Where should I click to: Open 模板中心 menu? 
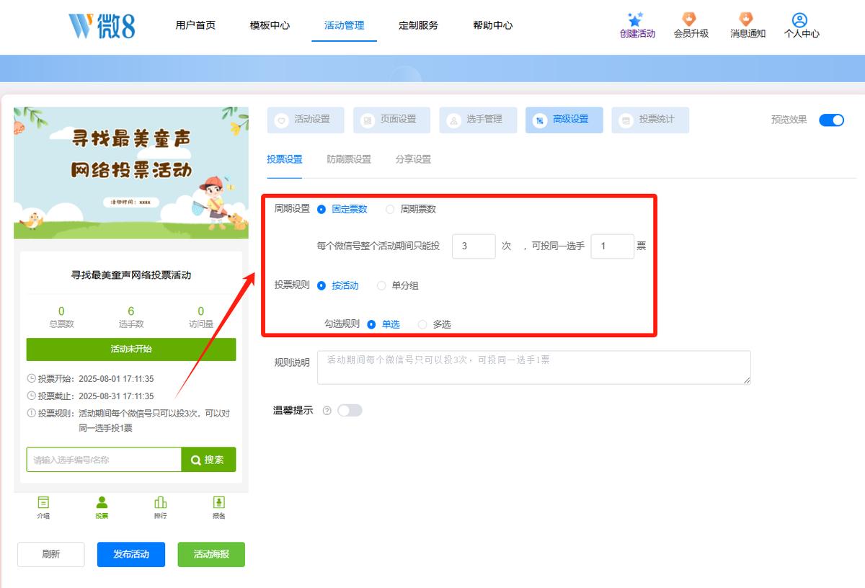270,25
